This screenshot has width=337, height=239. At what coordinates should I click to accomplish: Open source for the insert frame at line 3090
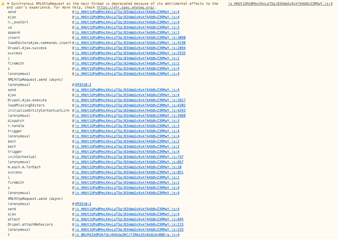(x=129, y=37)
